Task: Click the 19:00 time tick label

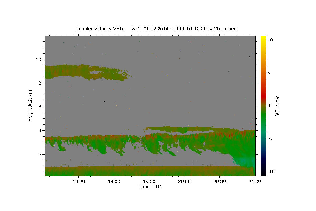Action: [114, 182]
